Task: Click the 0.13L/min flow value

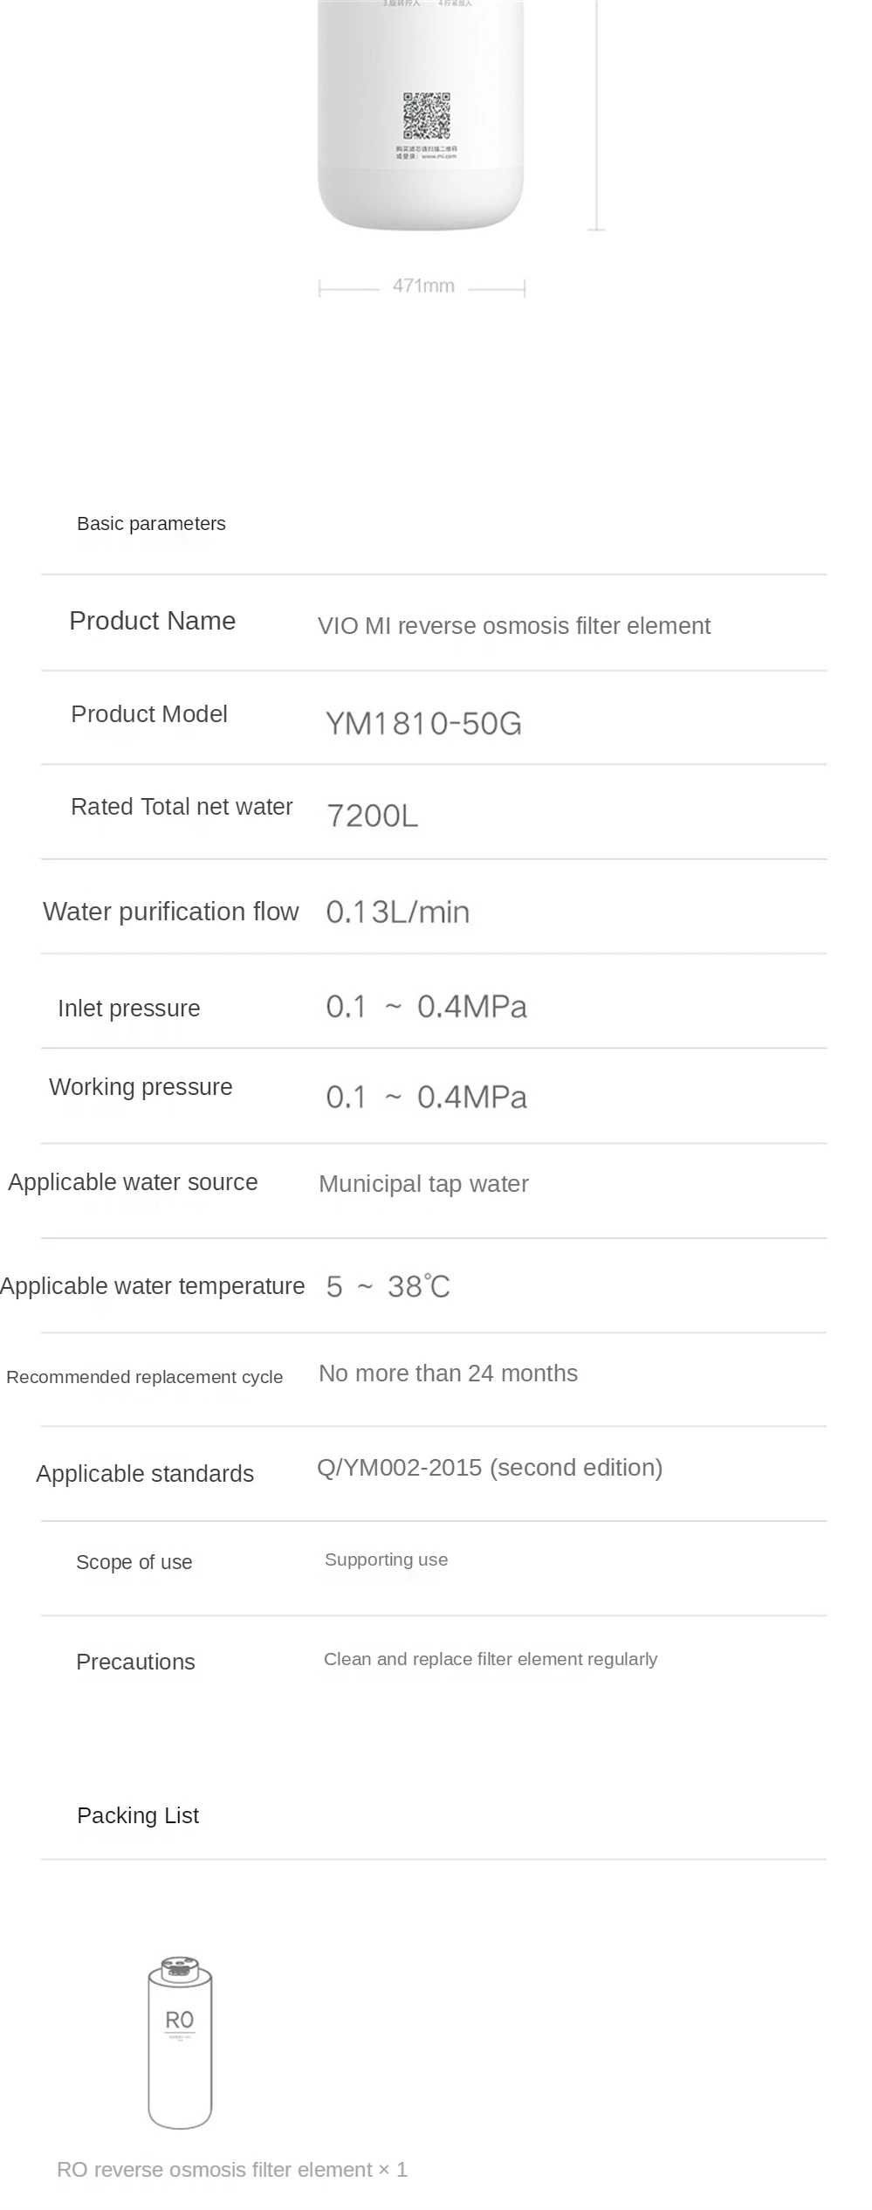Action: coord(397,912)
